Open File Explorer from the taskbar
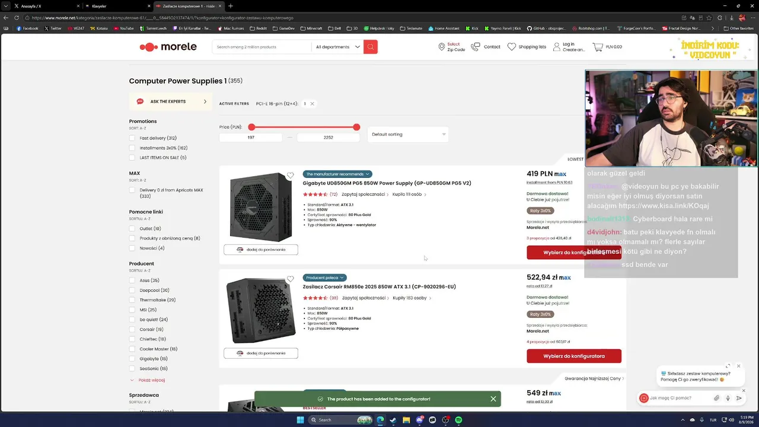 (x=406, y=420)
